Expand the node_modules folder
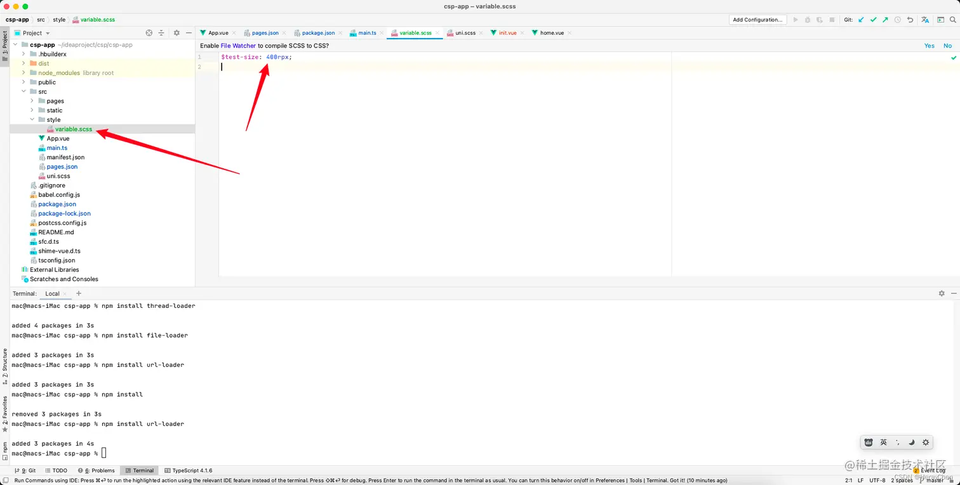960x485 pixels. tap(23, 73)
